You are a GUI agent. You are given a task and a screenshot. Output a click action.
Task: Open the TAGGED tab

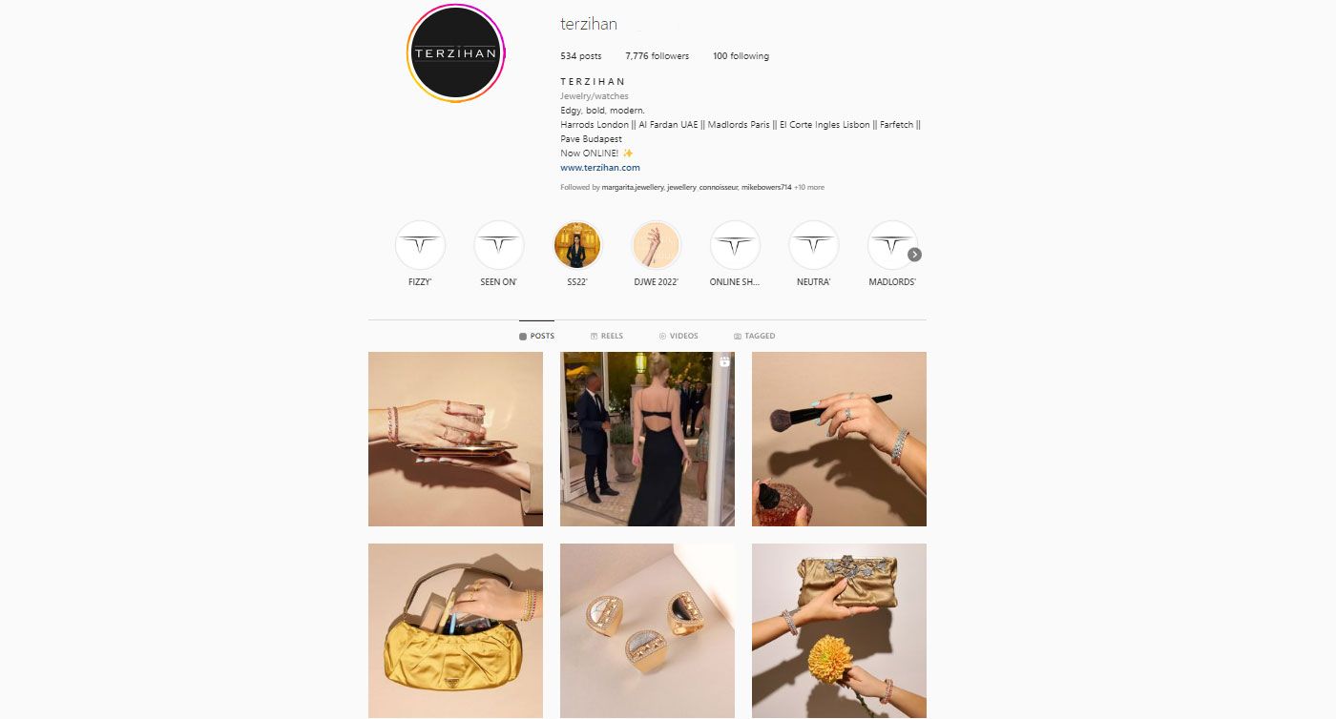pyautogui.click(x=755, y=336)
